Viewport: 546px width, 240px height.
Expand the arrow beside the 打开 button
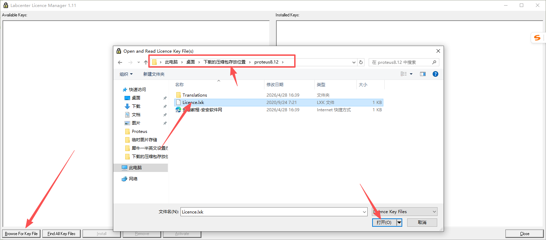tap(399, 223)
